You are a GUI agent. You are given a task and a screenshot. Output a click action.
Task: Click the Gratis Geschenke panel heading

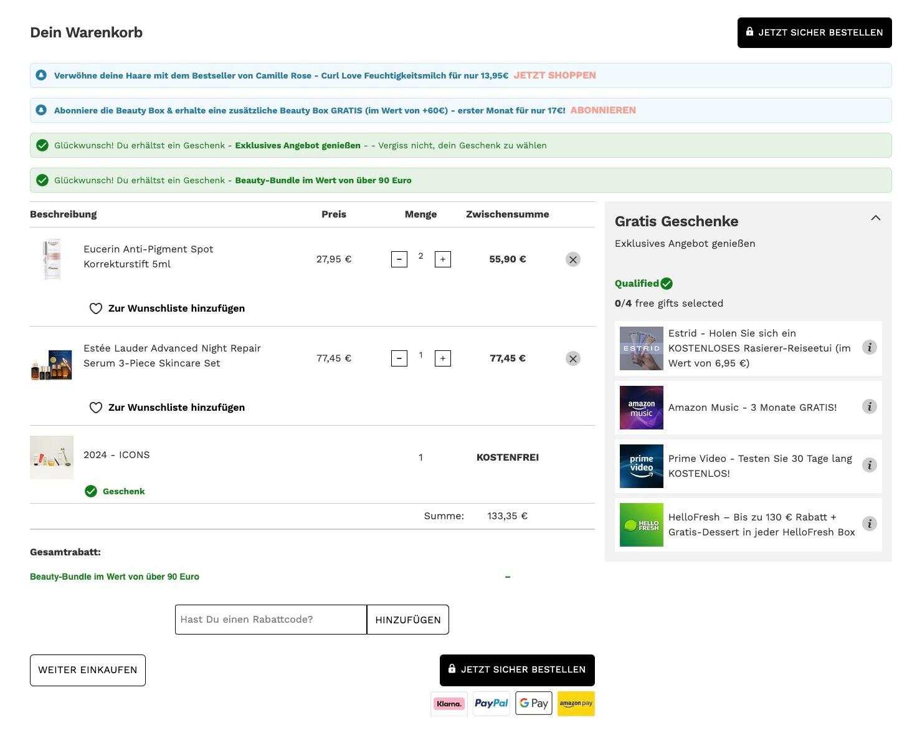[x=677, y=221]
